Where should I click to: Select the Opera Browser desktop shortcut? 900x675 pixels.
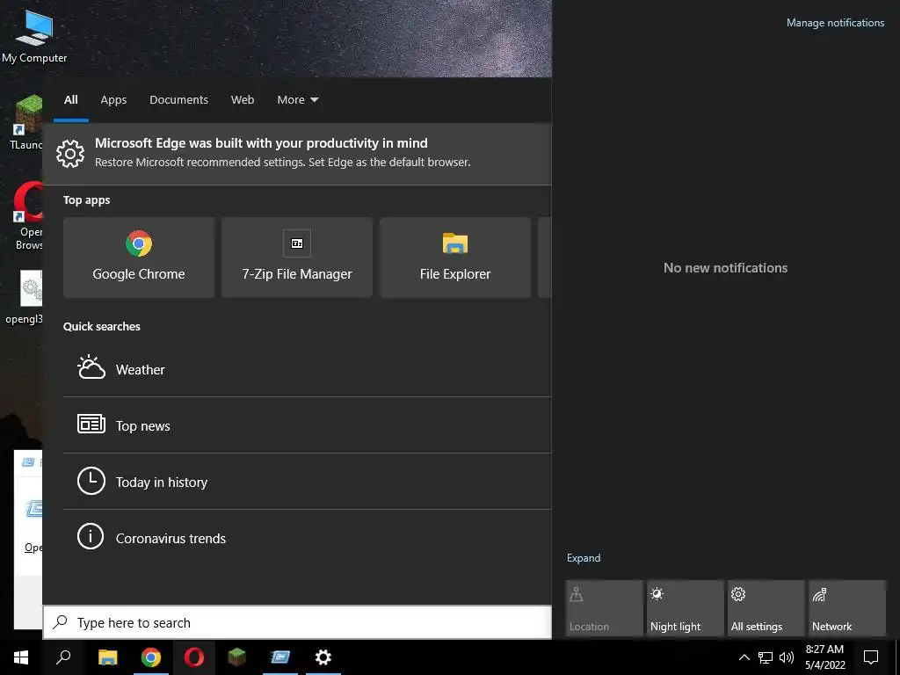click(x=27, y=216)
